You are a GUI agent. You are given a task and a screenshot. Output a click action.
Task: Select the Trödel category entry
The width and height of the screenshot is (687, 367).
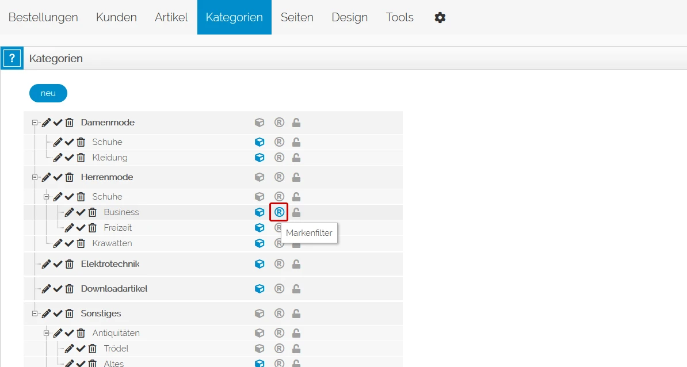click(x=116, y=349)
